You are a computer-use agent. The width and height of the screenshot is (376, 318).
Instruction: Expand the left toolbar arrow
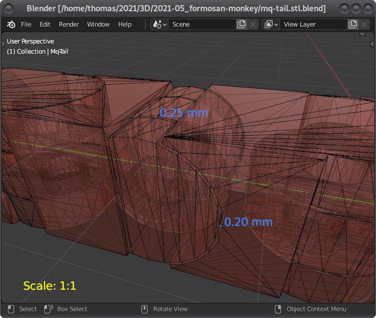click(3, 43)
